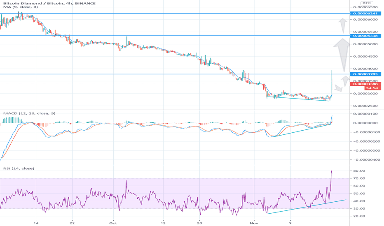Click the BTC currency label button
This screenshot has height=226, width=384.
coord(366,3)
